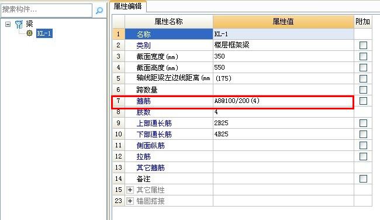
Task: Click the 拉筋 property name cell
Action: (x=169, y=156)
